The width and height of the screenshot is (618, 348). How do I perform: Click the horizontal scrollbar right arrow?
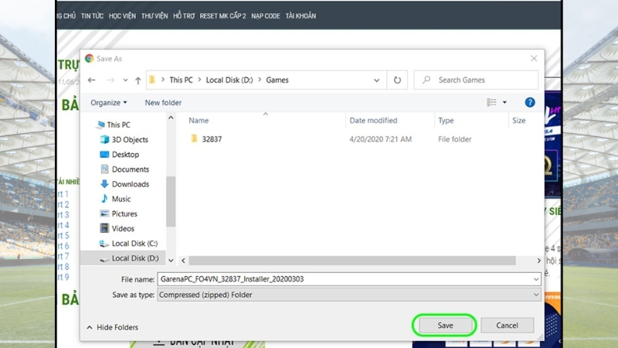pos(538,261)
